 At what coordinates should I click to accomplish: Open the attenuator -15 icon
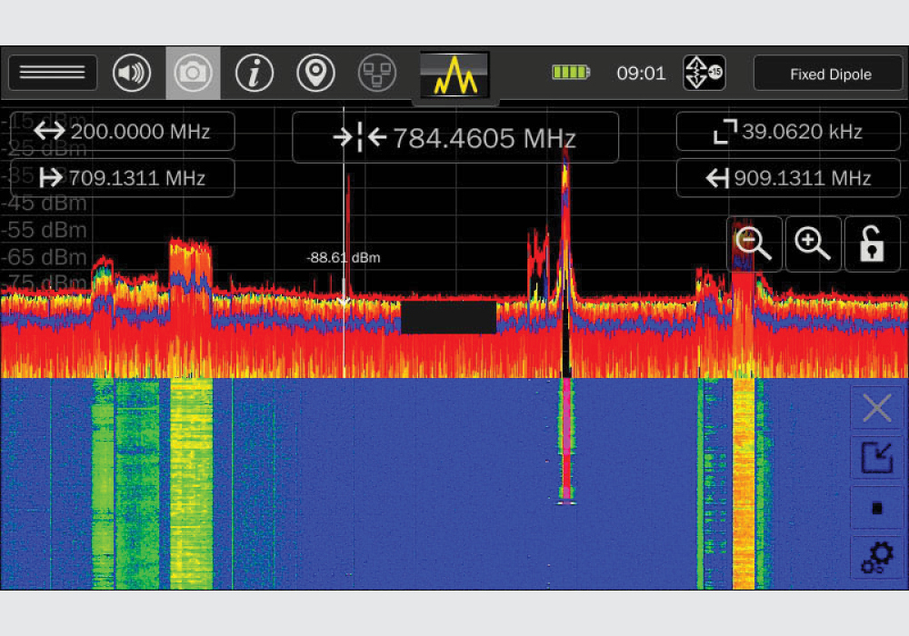704,74
